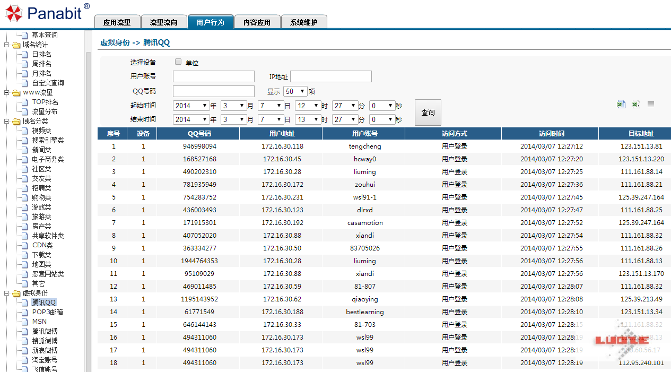This screenshot has width=671, height=372.
Task: Click user address 172.16.30.231
Action: tap(282, 197)
